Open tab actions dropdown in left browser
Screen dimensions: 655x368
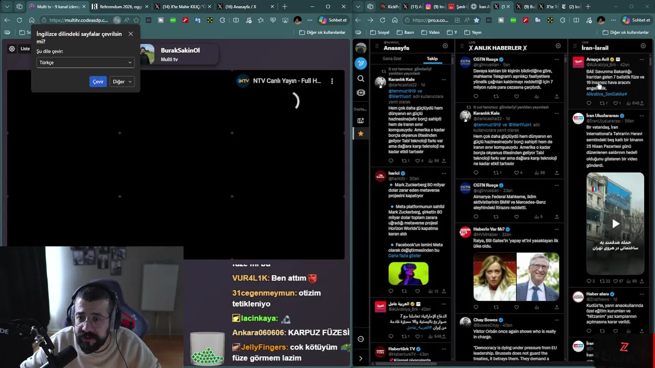pos(7,7)
